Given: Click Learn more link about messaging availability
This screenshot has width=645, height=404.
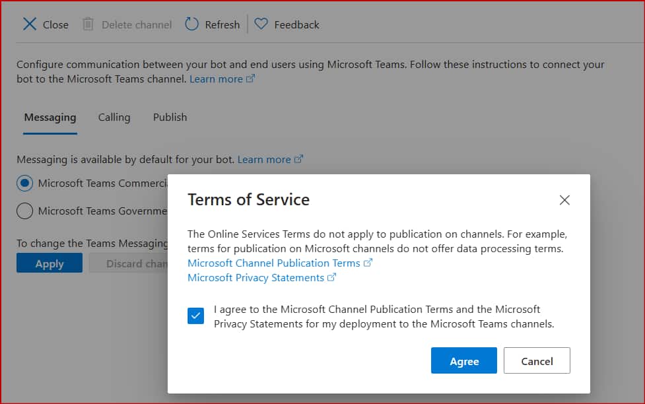Looking at the screenshot, I should 264,159.
